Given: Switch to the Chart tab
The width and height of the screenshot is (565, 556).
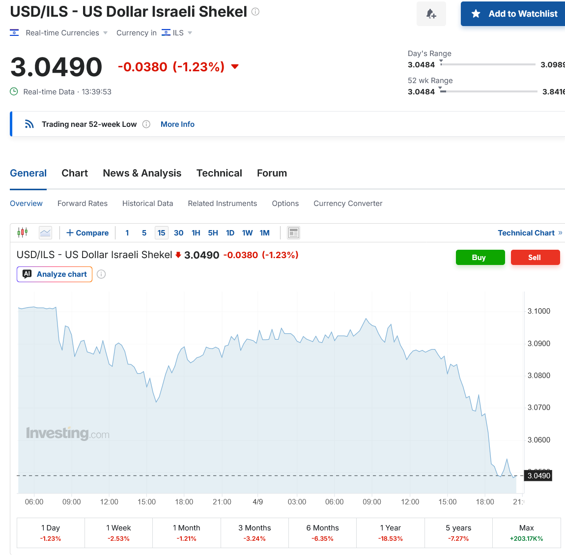Looking at the screenshot, I should pyautogui.click(x=75, y=173).
